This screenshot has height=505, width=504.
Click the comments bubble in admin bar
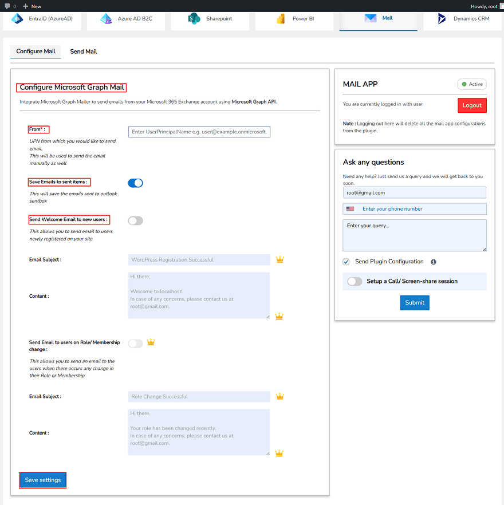point(7,6)
